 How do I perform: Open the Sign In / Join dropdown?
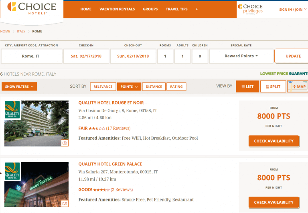[293, 10]
